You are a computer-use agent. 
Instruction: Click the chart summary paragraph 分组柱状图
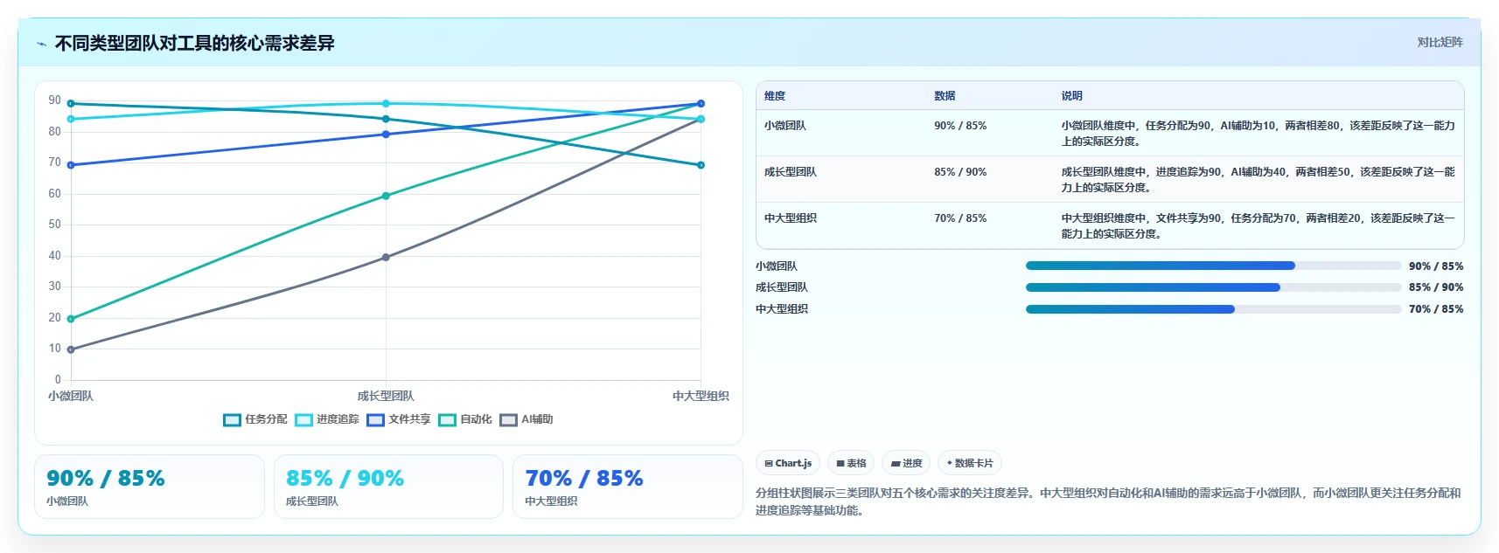pyautogui.click(x=1108, y=501)
